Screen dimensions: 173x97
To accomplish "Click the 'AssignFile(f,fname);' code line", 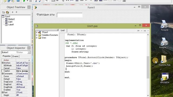I will pos(79,66).
